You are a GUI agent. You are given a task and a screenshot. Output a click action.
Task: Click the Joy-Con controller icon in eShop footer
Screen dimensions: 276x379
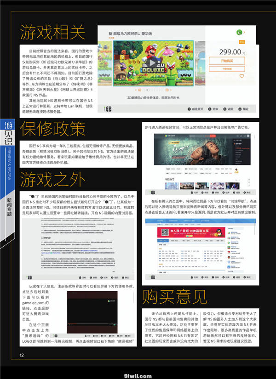point(109,109)
